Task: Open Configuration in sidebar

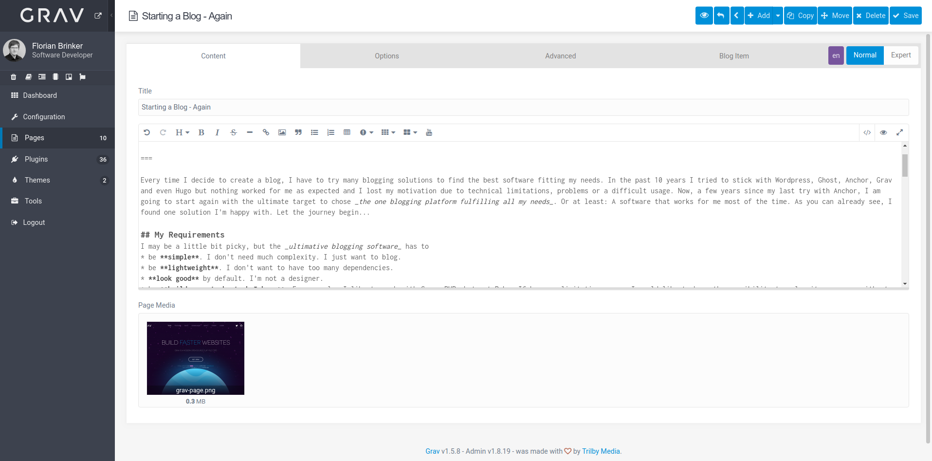Action: coord(57,117)
